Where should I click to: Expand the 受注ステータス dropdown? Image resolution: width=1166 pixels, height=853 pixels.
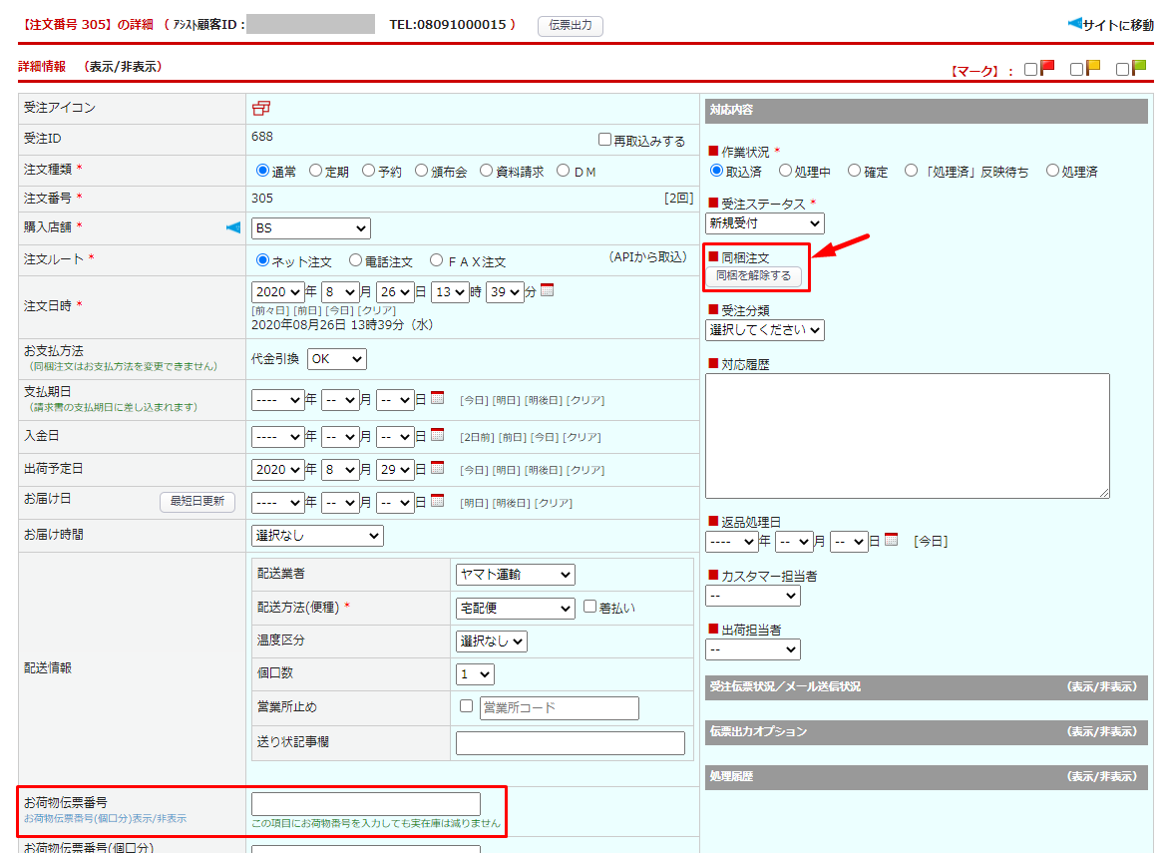pos(765,223)
